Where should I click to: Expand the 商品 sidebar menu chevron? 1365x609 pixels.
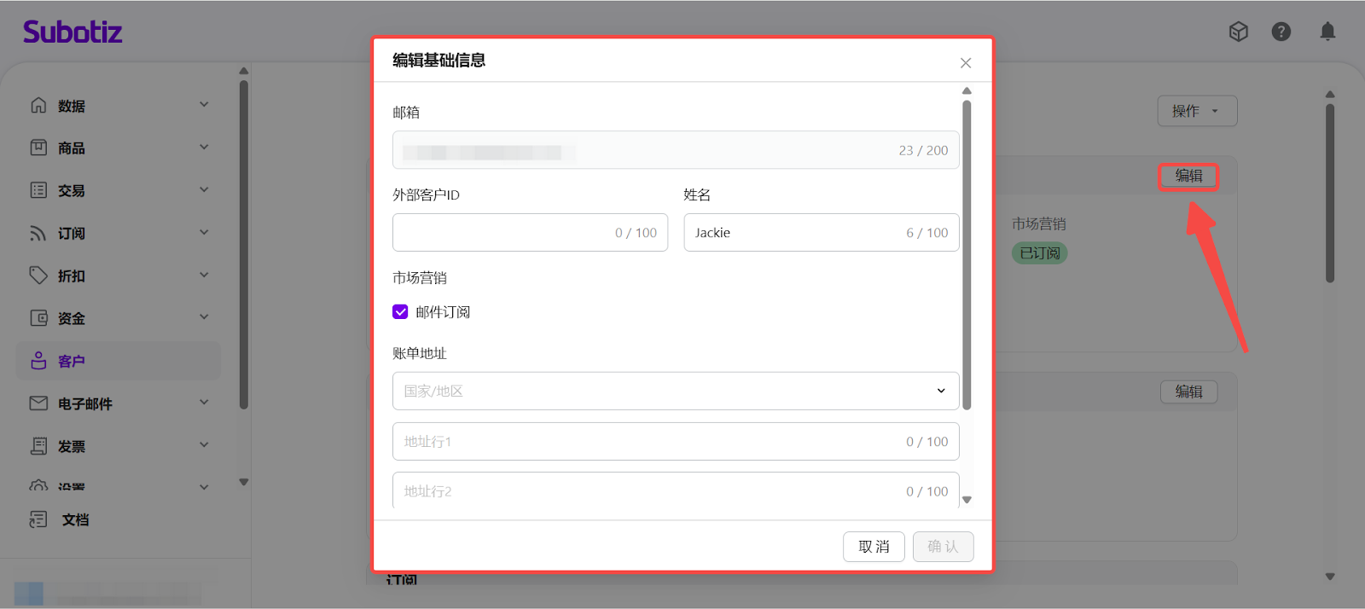(x=204, y=148)
